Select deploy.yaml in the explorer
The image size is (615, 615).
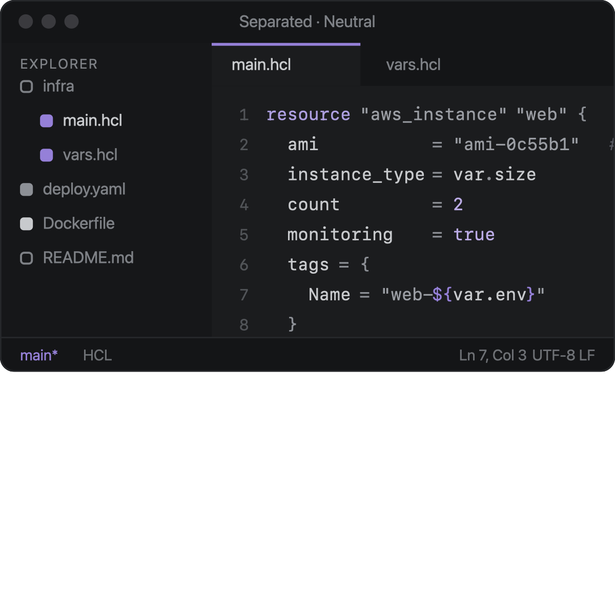(x=84, y=190)
